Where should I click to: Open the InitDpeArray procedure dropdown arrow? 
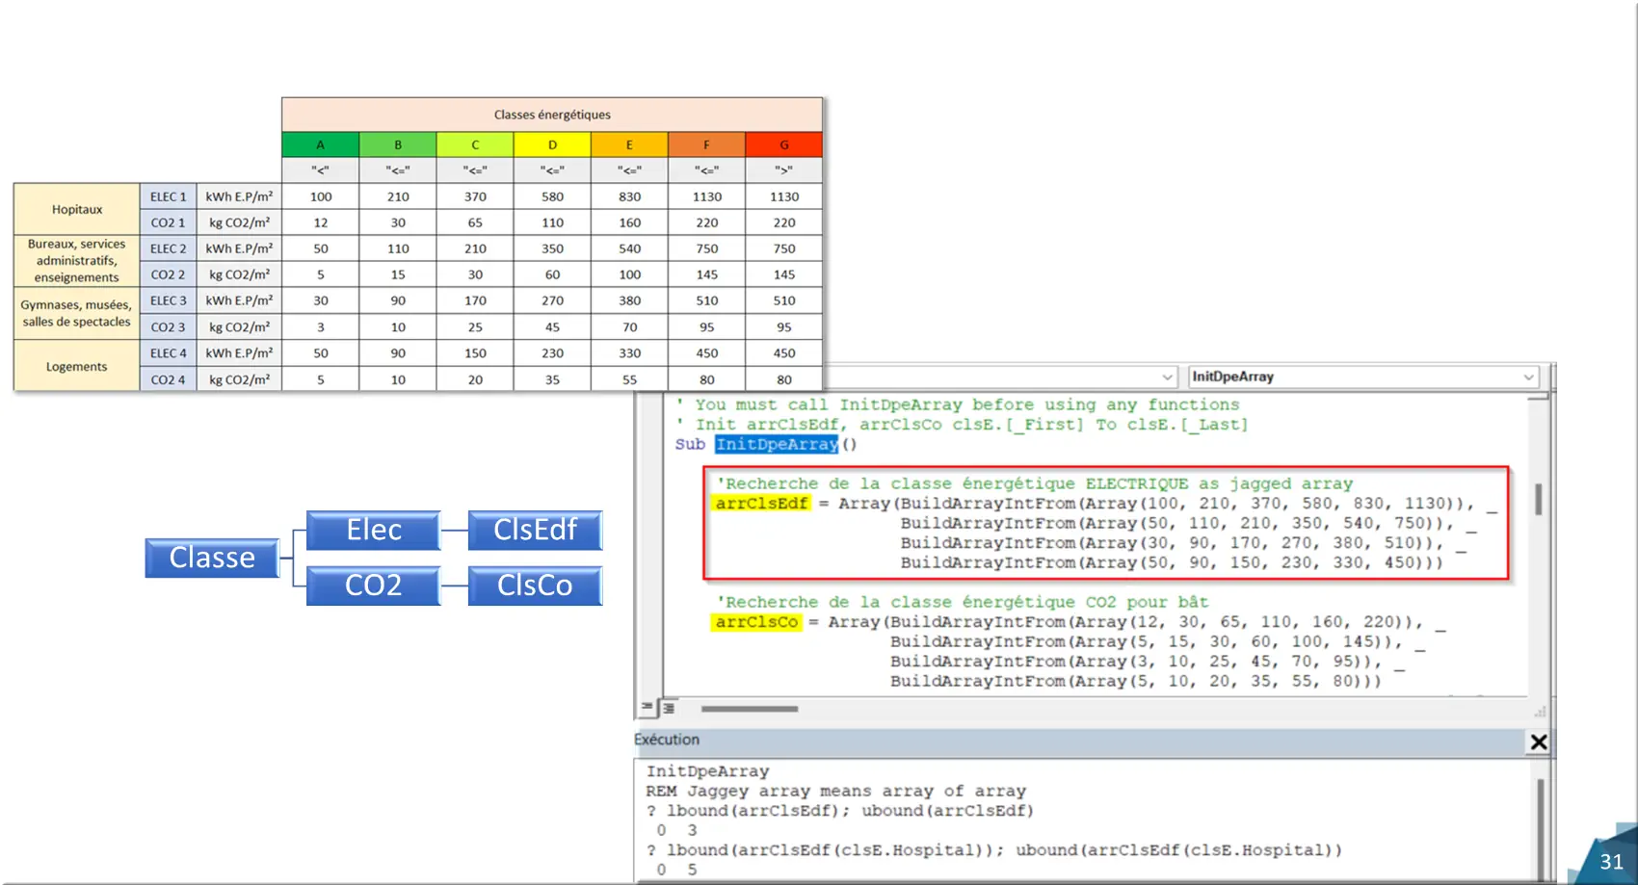tap(1528, 377)
